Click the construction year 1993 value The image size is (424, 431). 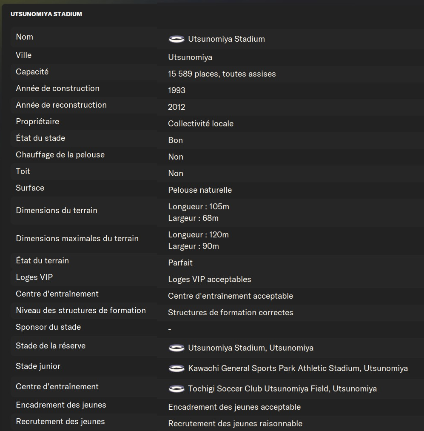pos(176,91)
